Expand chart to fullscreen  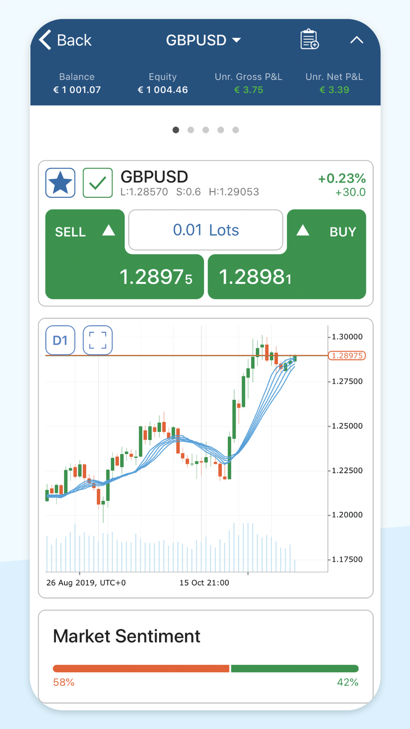98,340
